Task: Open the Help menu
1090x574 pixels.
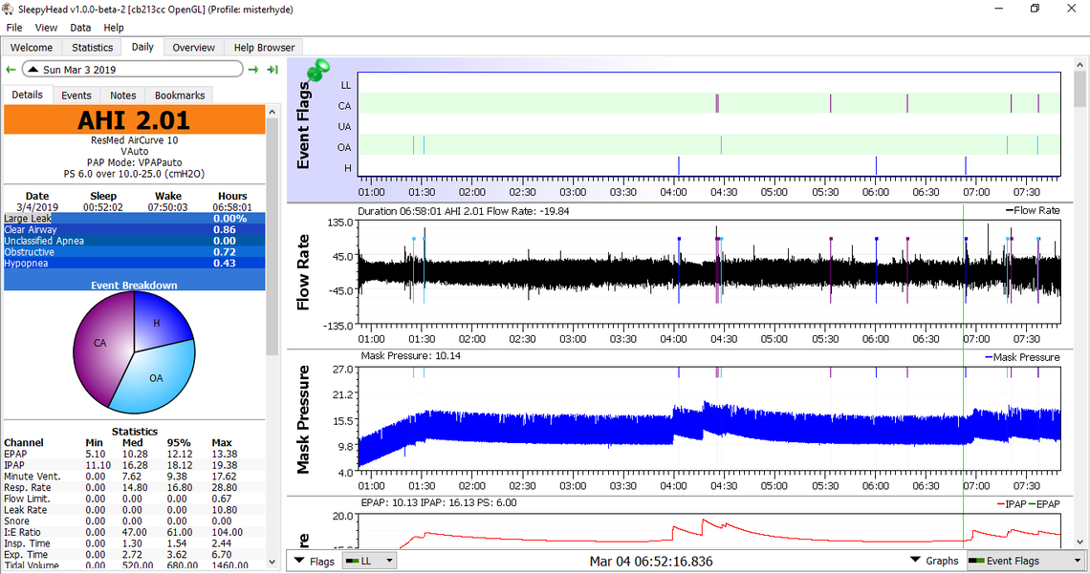Action: tap(114, 28)
